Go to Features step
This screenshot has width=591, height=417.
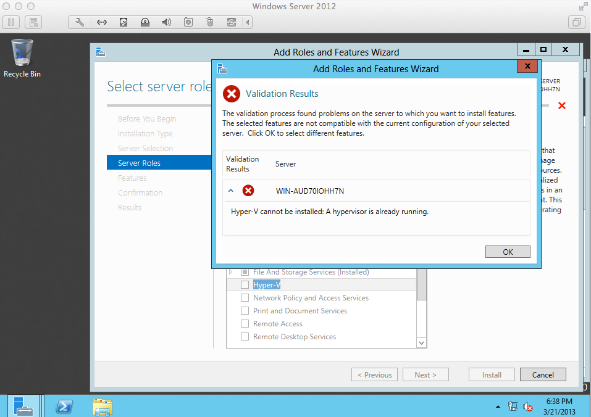[132, 178]
